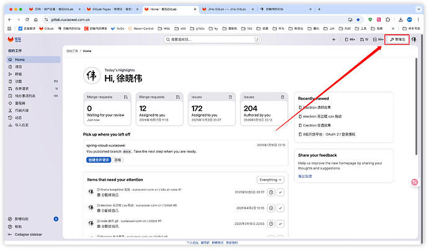
Task: Expand the Everything filter dropdown
Action: [x=270, y=180]
